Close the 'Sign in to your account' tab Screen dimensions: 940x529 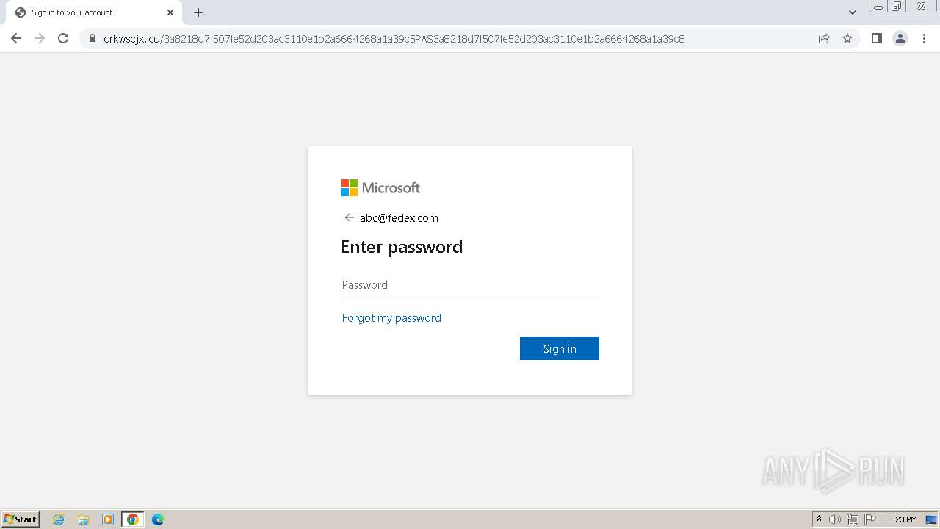(170, 12)
